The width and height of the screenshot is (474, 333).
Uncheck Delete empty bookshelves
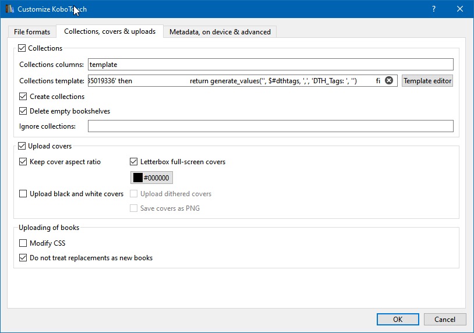pos(23,111)
